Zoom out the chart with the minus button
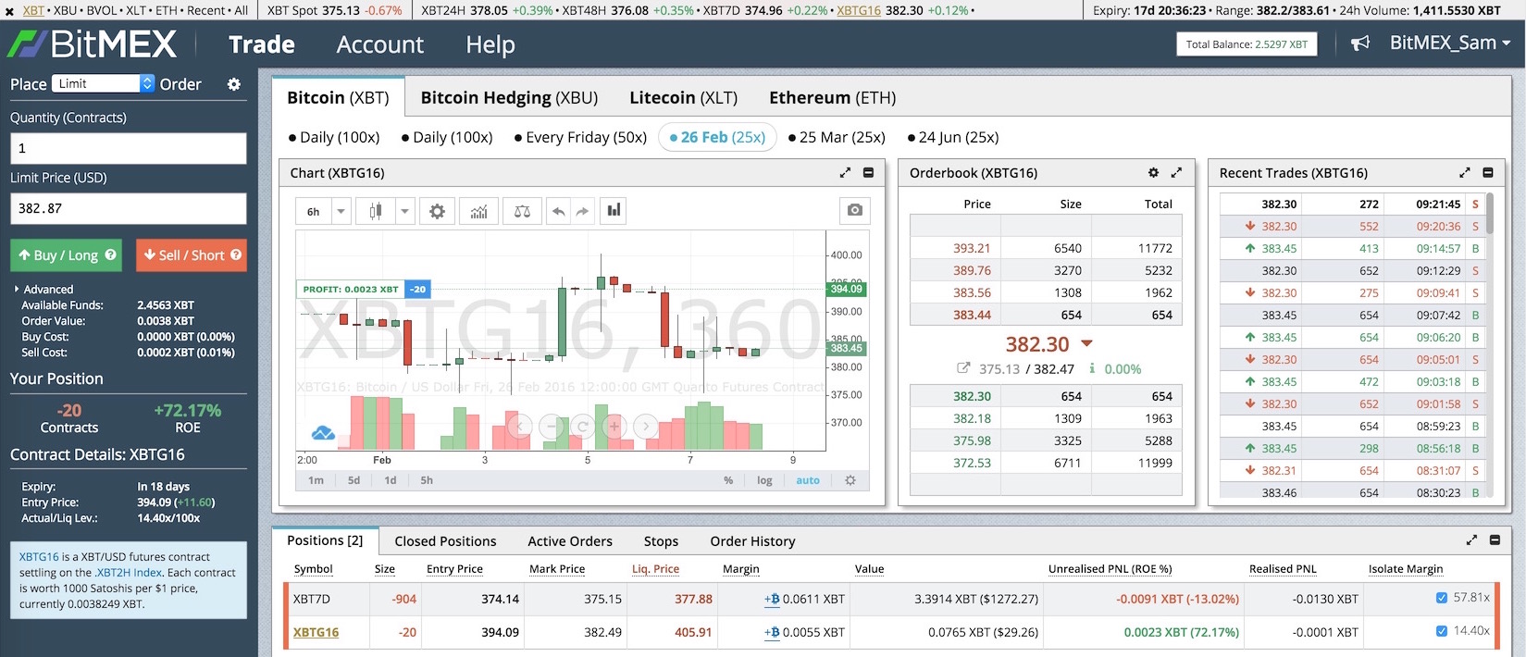Viewport: 1526px width, 657px height. [x=552, y=427]
